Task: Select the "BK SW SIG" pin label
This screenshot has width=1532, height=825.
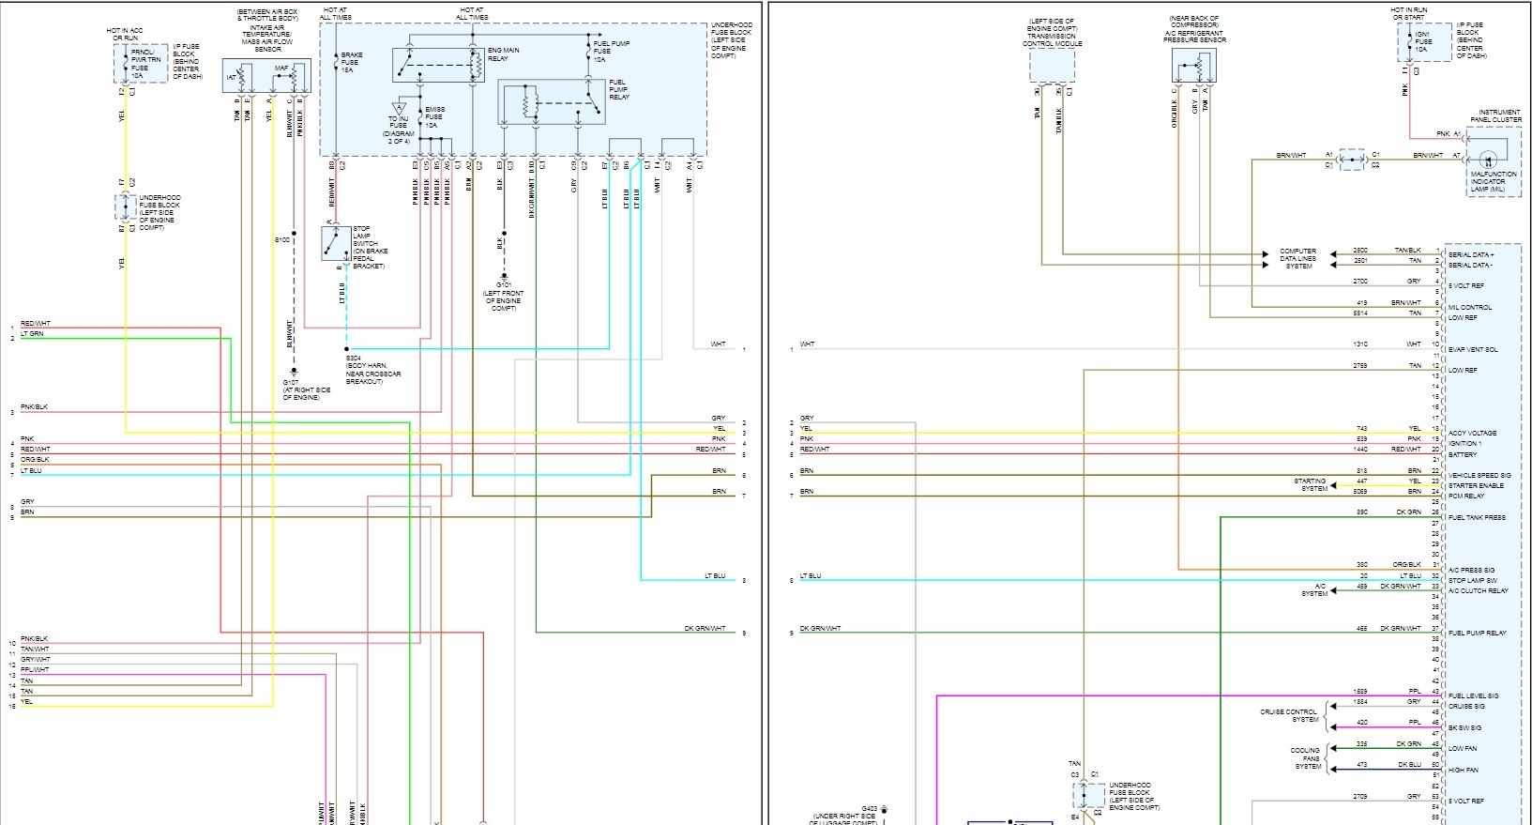Action: (1465, 727)
